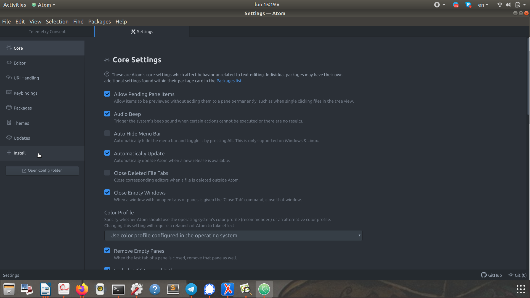530x298 pixels.
Task: Open the Editor settings section
Action: pos(42,63)
